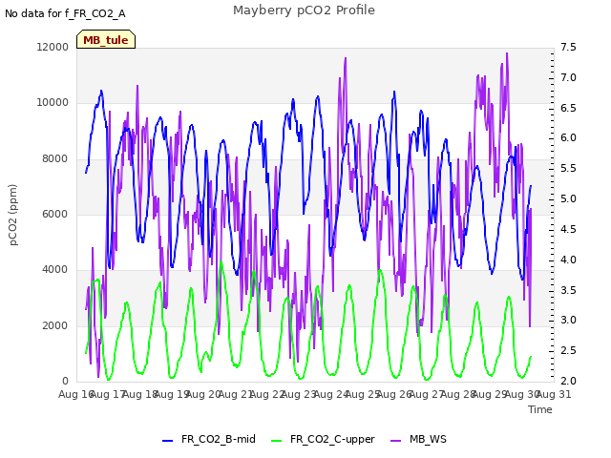Image resolution: width=611 pixels, height=458 pixels.
Task: Click the Aug 20 x-axis date label
Action: point(203,394)
